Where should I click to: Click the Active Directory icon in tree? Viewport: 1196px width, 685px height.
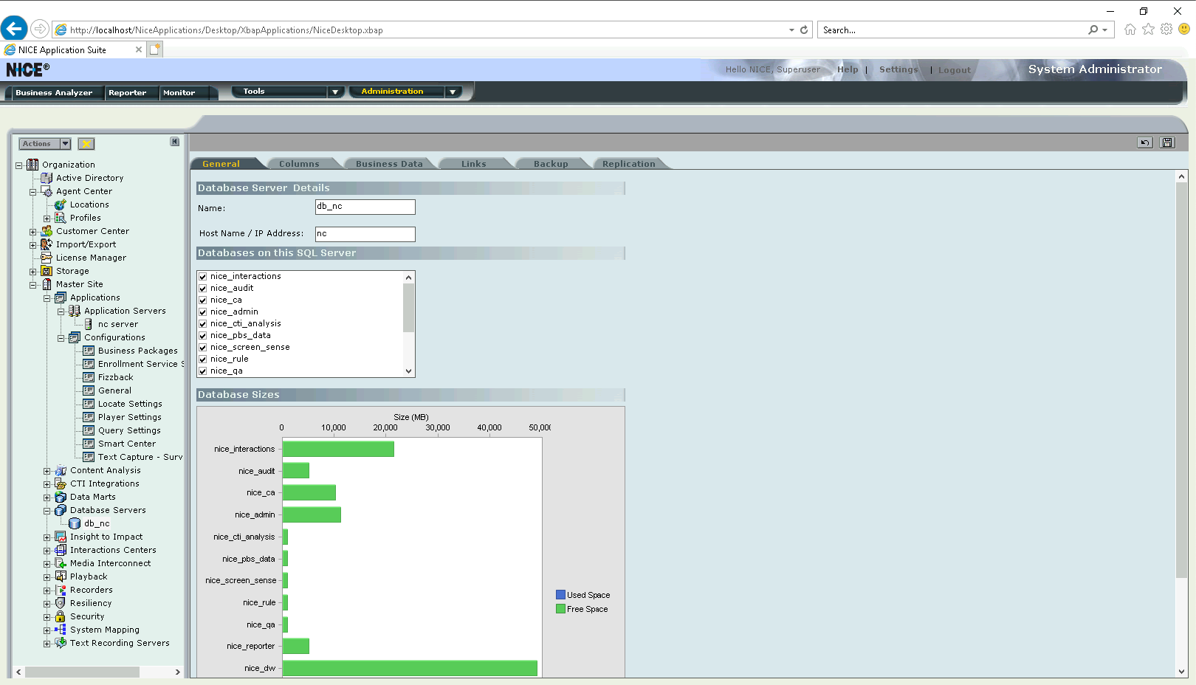(47, 178)
